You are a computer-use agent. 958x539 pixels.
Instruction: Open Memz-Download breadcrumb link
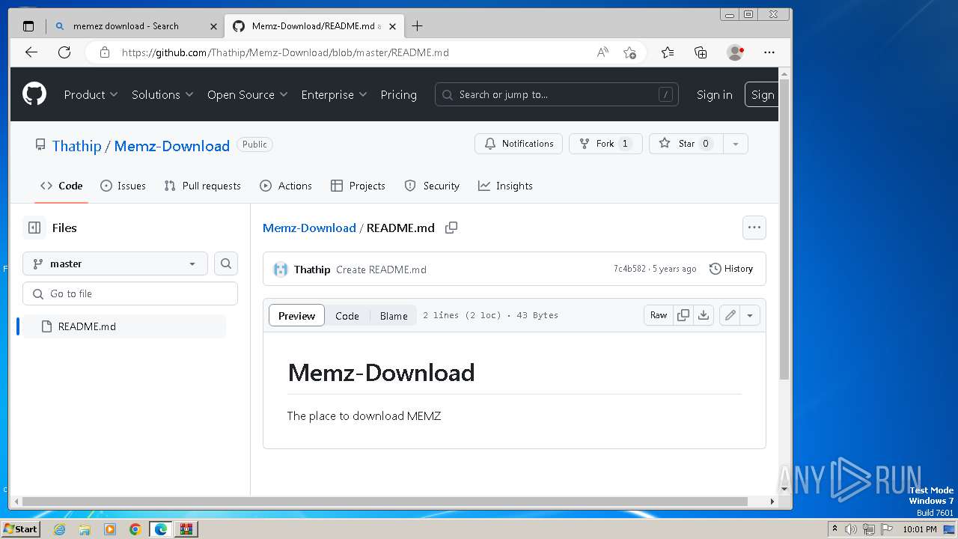[309, 228]
